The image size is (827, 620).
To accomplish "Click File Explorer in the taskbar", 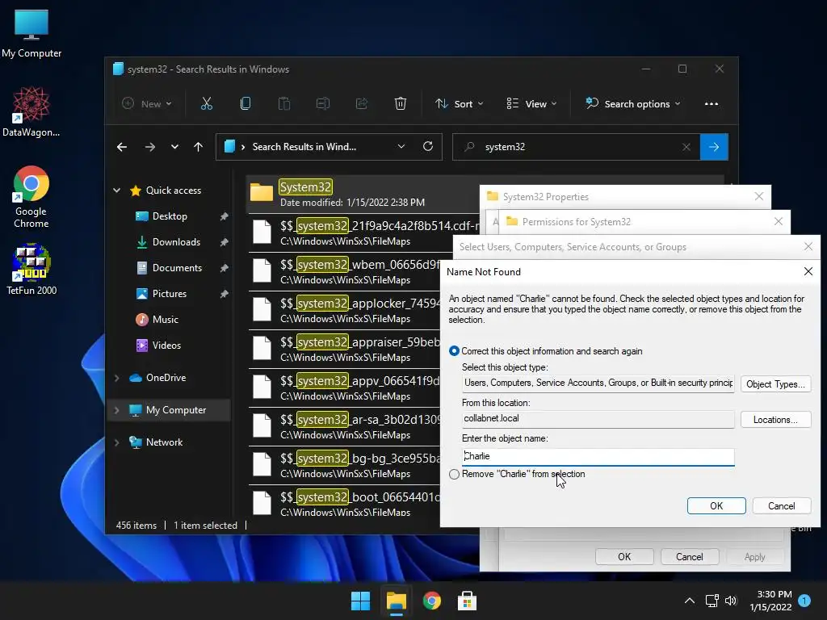I will pyautogui.click(x=396, y=601).
